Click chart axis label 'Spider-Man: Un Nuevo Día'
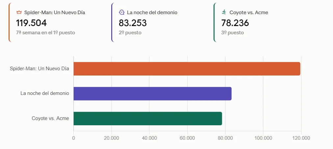 tap(39, 69)
